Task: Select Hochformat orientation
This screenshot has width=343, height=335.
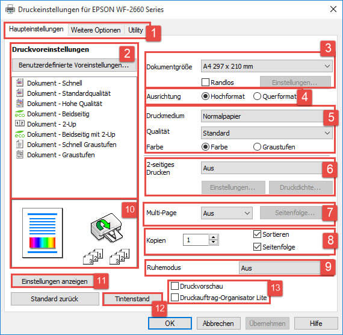Action: [205, 96]
